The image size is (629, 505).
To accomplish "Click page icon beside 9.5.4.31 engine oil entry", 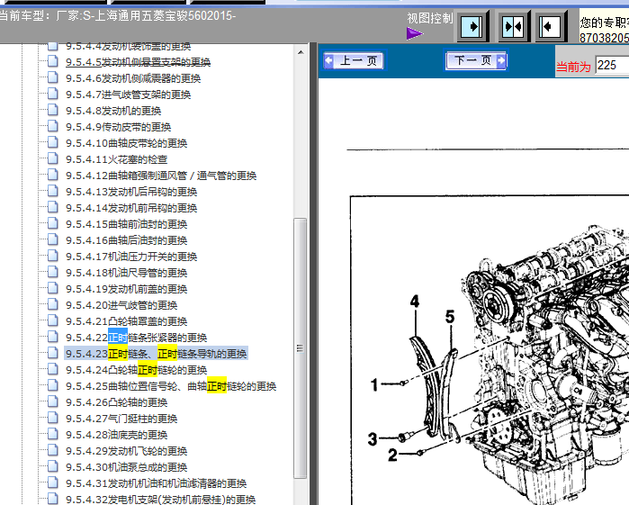I will pyautogui.click(x=53, y=482).
